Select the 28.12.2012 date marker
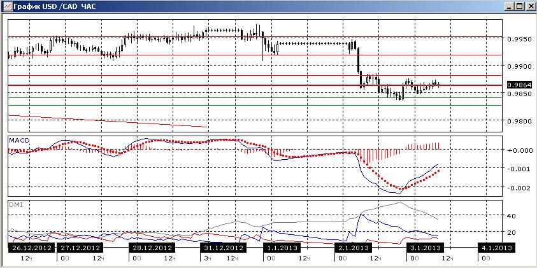 coord(152,248)
